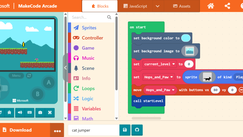Collapse the simulator panel with the arrow
Viewport: 243px width, 137px height.
(65, 68)
